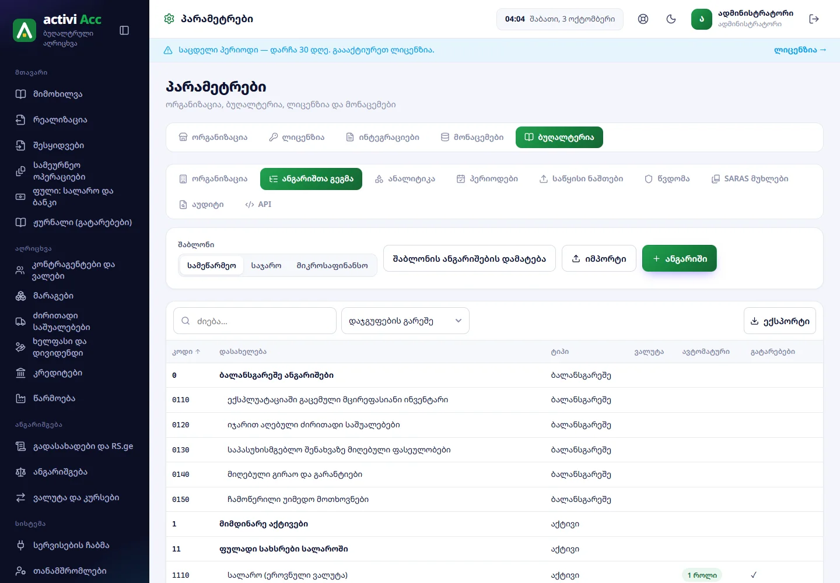The image size is (840, 583).
Task: Select the მიკროსაფინანსო template option
Action: pos(332,265)
